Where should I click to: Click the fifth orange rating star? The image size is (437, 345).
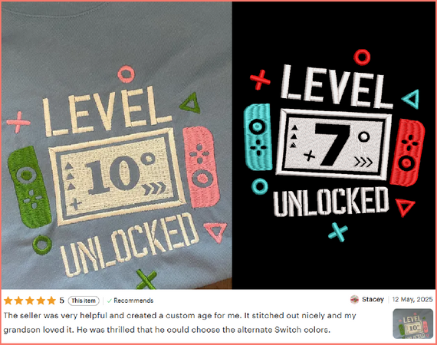tap(51, 301)
